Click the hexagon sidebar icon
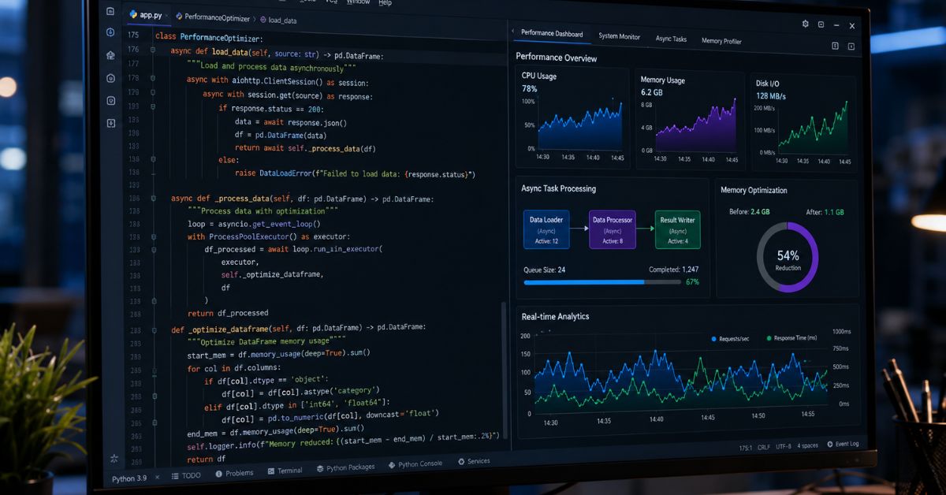The width and height of the screenshot is (946, 495). (111, 78)
